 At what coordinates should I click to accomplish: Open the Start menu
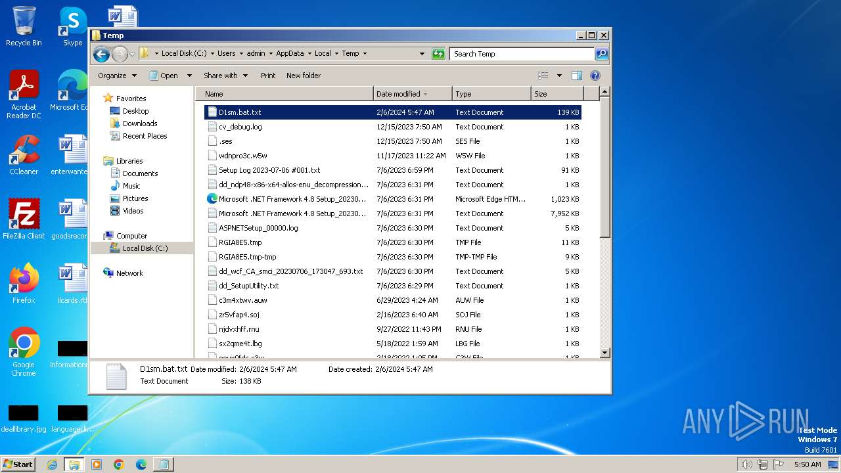point(18,464)
